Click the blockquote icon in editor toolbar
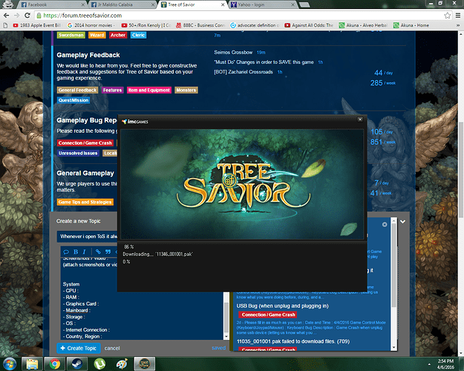Image resolution: width=464 pixels, height=371 pixels. (x=109, y=252)
